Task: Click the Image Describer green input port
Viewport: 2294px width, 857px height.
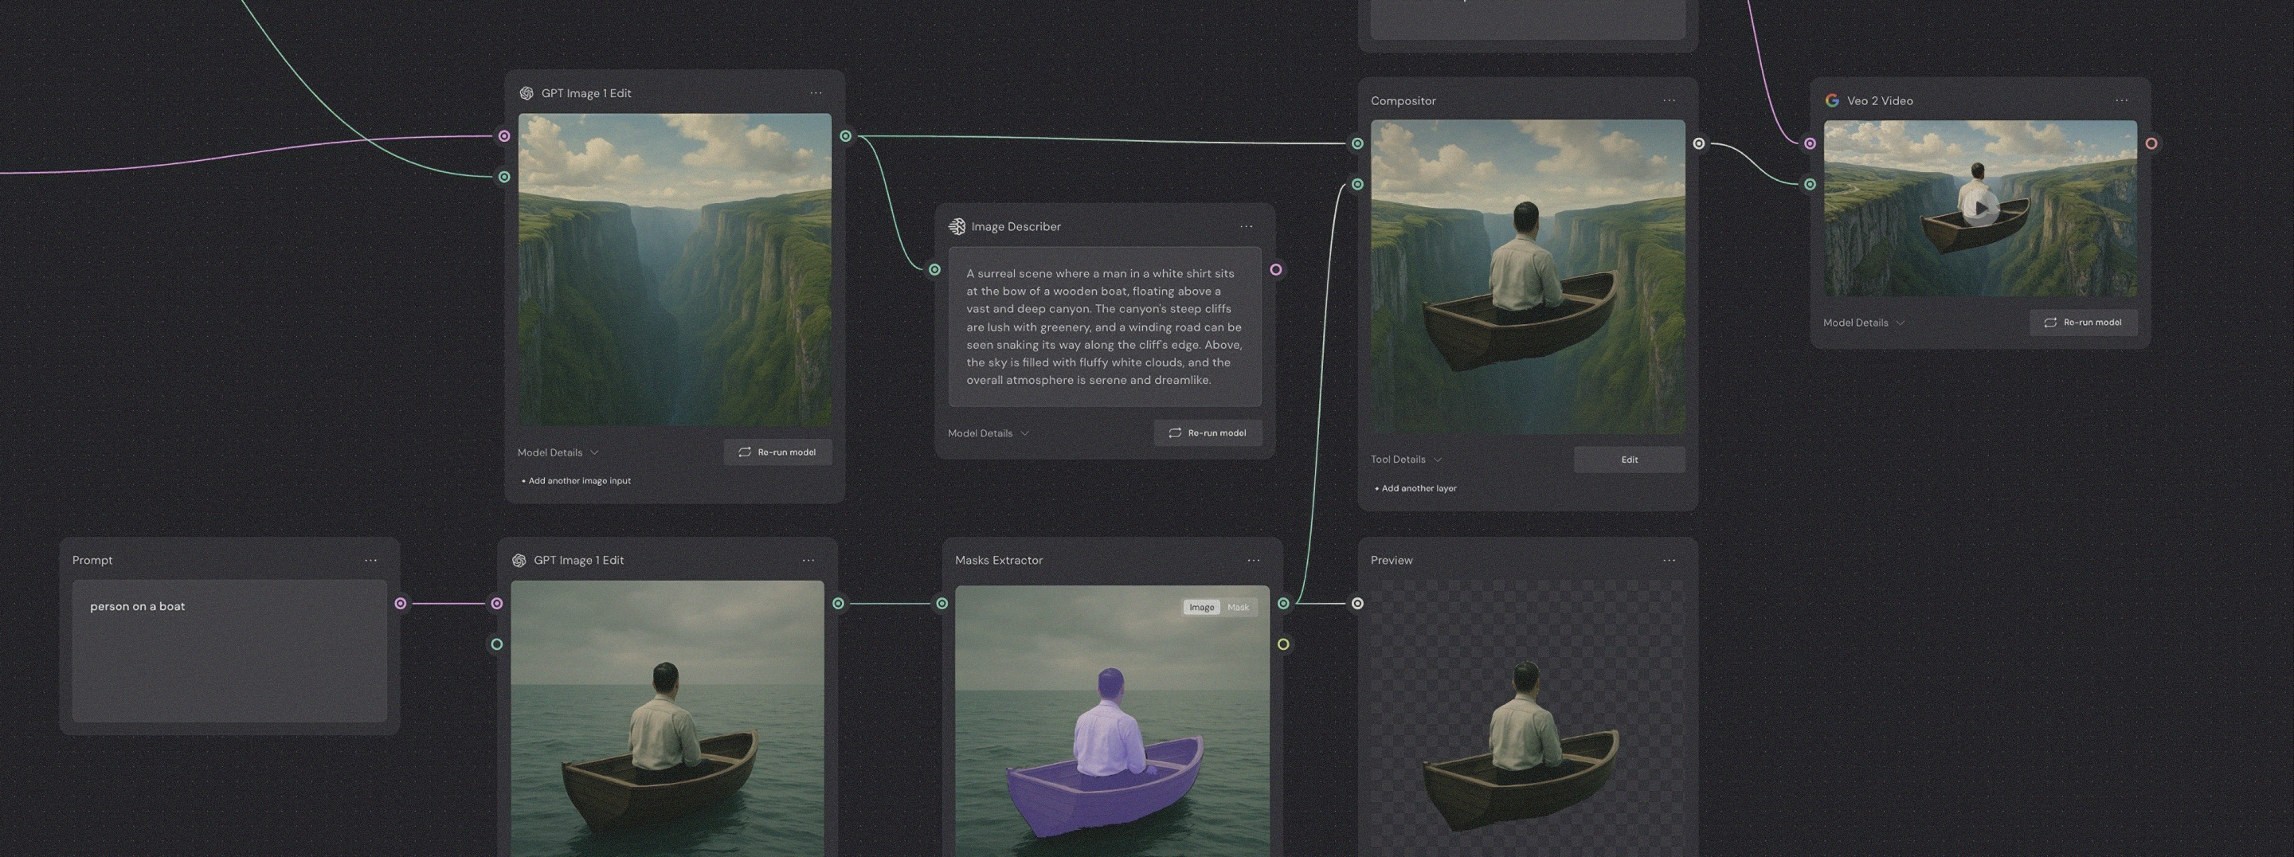Action: tap(934, 269)
